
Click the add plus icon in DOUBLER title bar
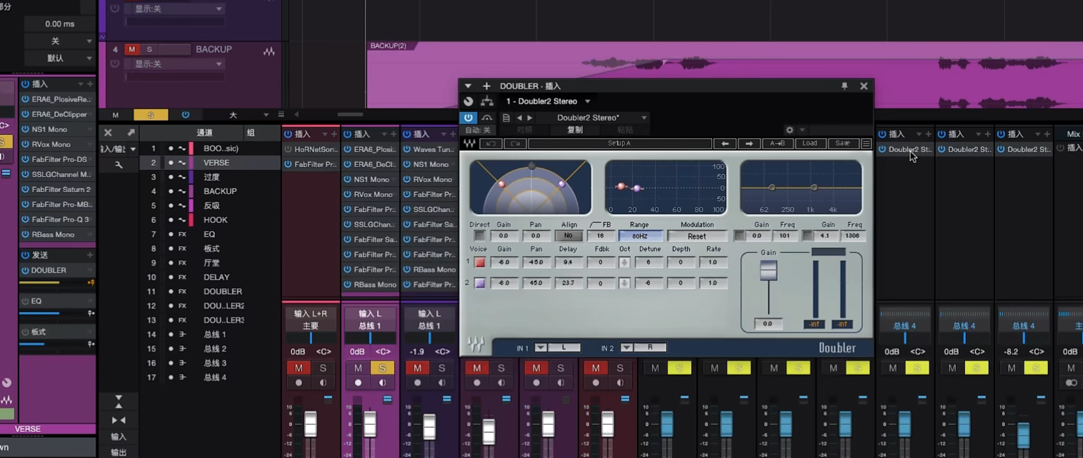(x=486, y=86)
